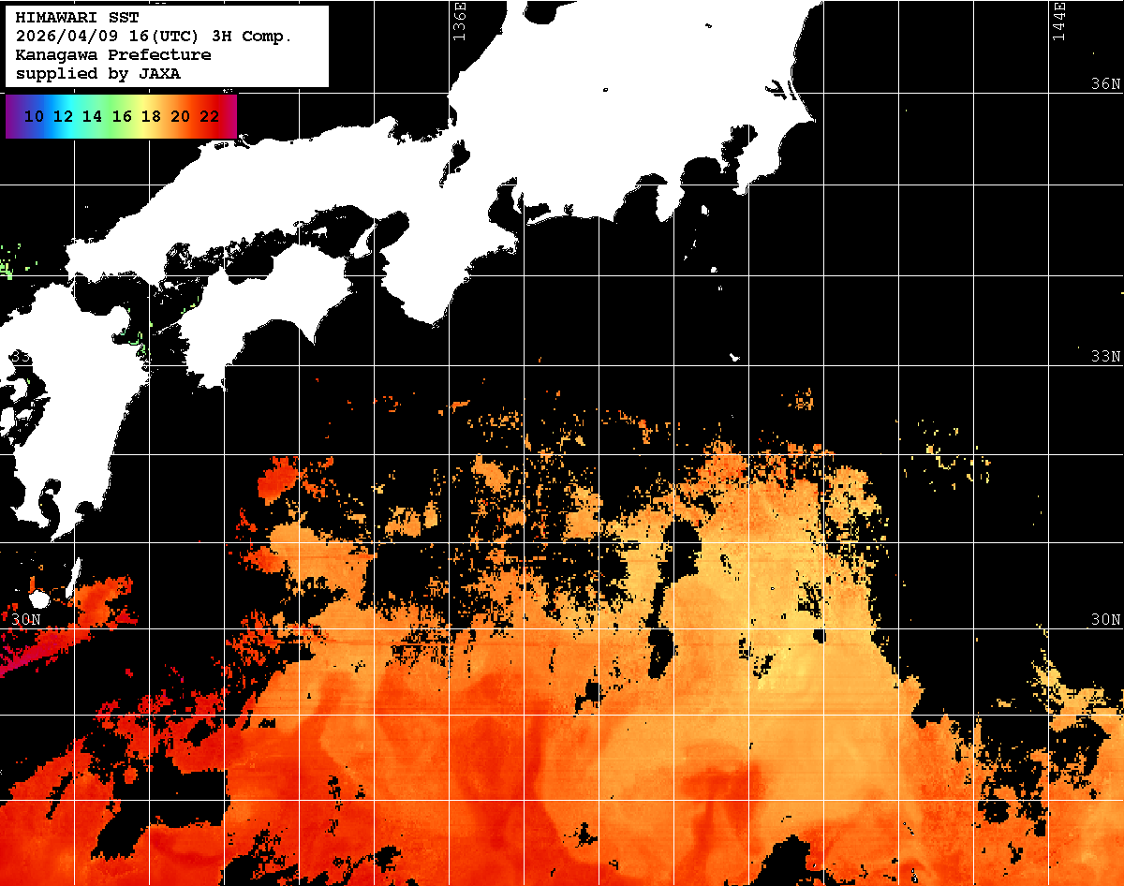Viewport: 1124px width, 886px height.
Task: Select round Yakushima island south of Kyushu
Action: pyautogui.click(x=39, y=598)
